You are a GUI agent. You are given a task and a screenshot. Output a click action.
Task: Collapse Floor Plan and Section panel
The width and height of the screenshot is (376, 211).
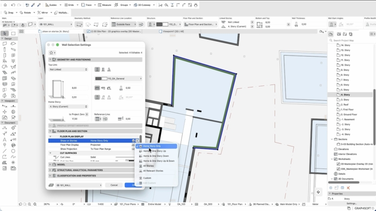click(x=50, y=131)
